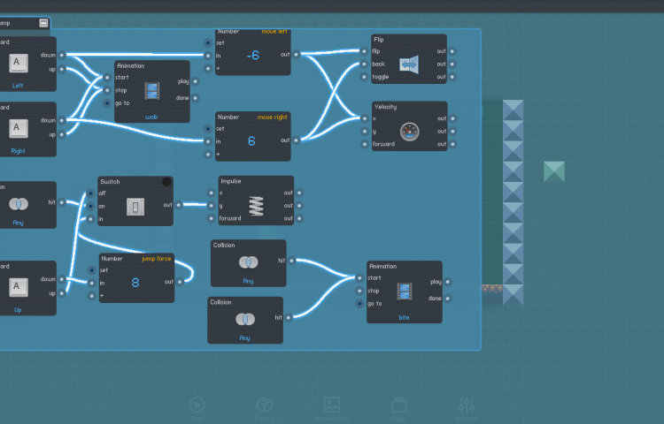
Task: Click the 'move right' node name label
Action: tap(273, 117)
